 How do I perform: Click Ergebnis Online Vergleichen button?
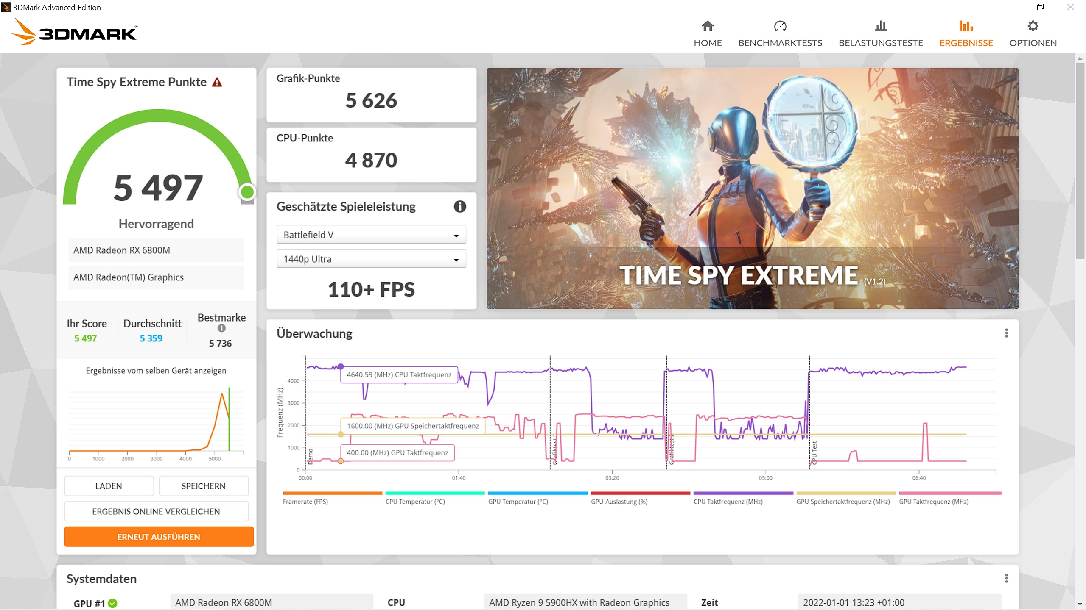[156, 511]
